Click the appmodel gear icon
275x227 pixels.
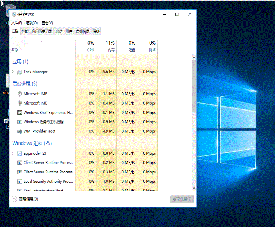20,153
